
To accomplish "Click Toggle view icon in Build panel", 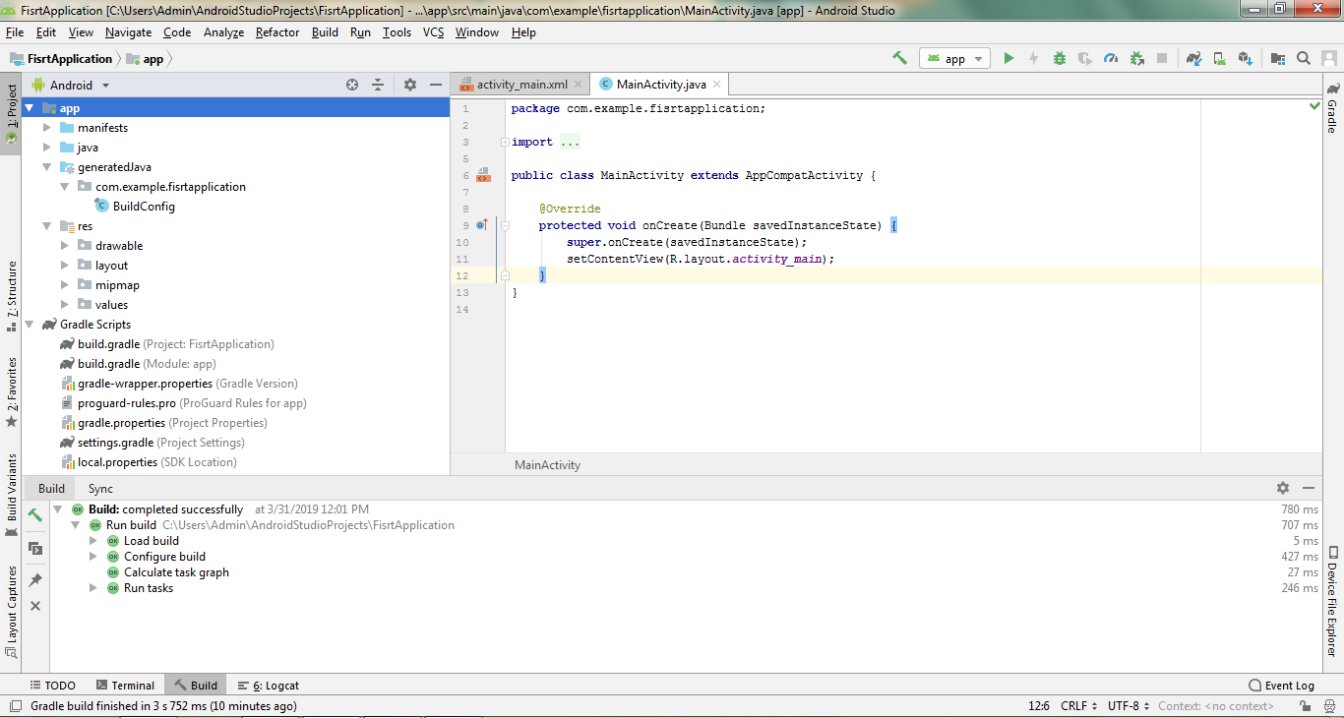I will (x=35, y=548).
